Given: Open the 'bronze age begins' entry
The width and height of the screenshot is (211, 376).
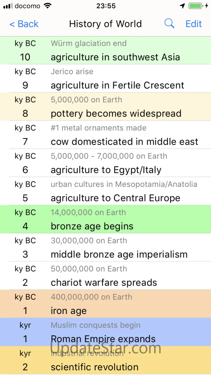Looking at the screenshot, I should (x=92, y=226).
